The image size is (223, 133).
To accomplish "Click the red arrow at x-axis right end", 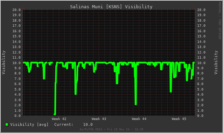I will pos(196,116).
